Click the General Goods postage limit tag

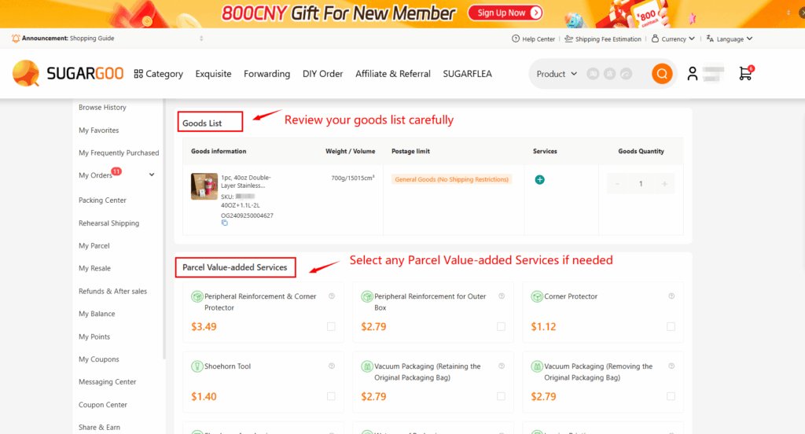point(451,180)
